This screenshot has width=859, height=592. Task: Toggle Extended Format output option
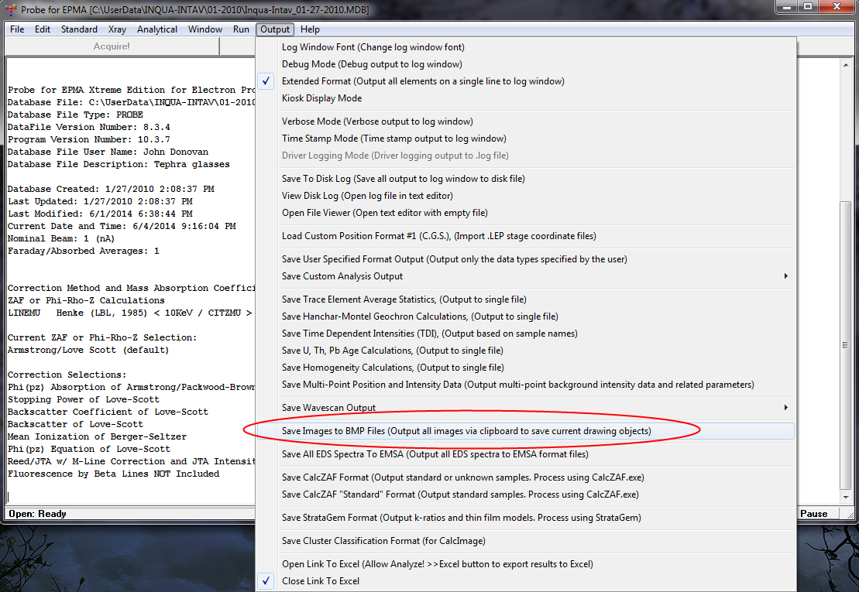tap(422, 81)
